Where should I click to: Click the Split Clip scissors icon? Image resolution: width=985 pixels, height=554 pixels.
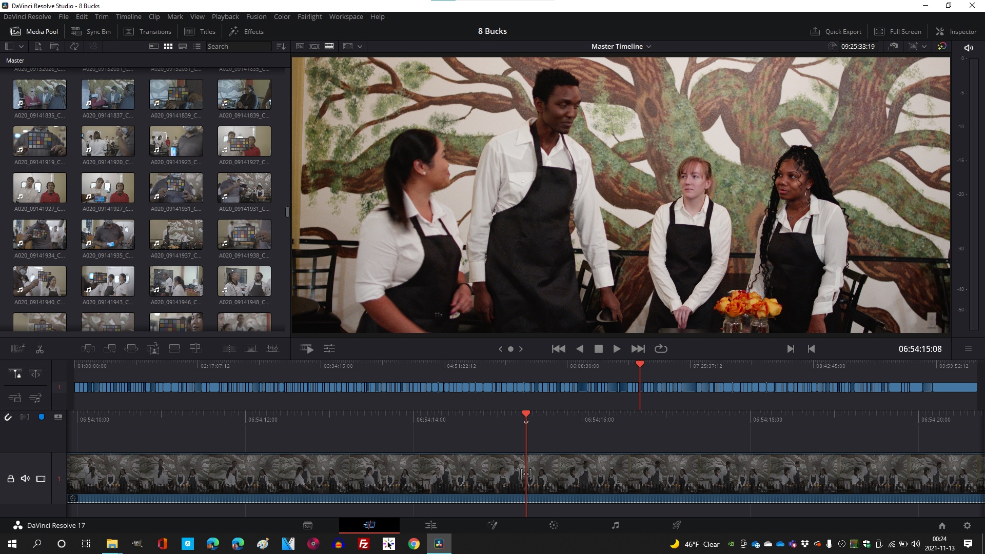tap(40, 349)
